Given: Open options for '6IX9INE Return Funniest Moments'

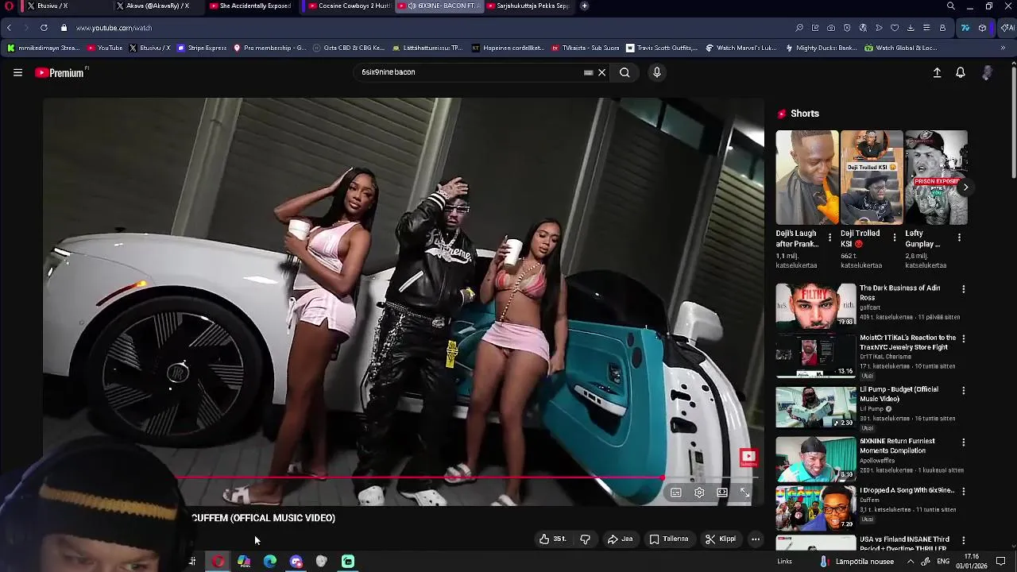Looking at the screenshot, I should (964, 443).
